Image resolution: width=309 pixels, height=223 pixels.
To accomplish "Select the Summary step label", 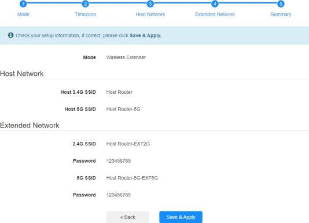I will click(x=281, y=14).
